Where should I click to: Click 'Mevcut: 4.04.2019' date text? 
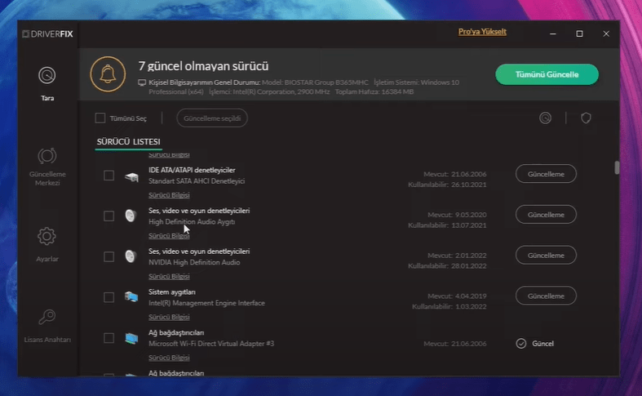coord(457,296)
